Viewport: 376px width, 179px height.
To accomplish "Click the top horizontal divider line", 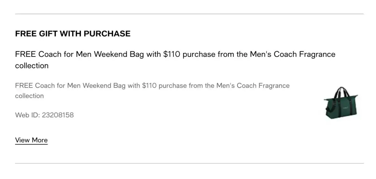I will (189, 14).
